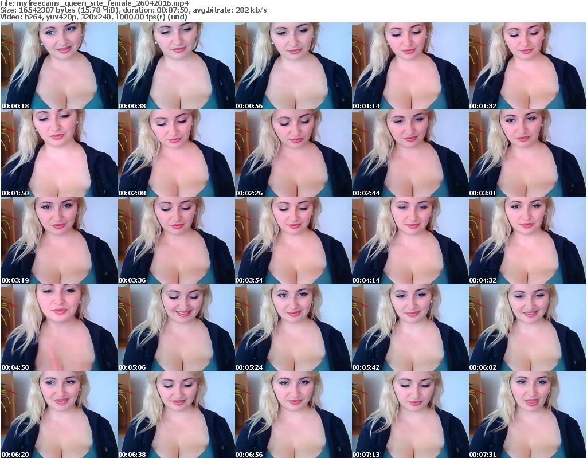Click the Size and duration info line
This screenshot has height=458, width=587.
click(x=134, y=10)
